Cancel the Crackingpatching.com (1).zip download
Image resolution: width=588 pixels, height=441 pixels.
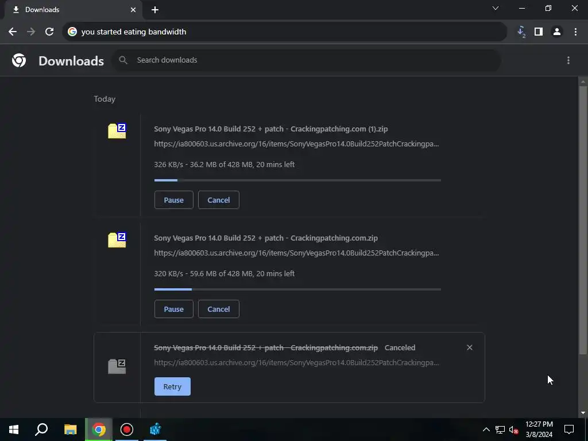click(x=219, y=200)
